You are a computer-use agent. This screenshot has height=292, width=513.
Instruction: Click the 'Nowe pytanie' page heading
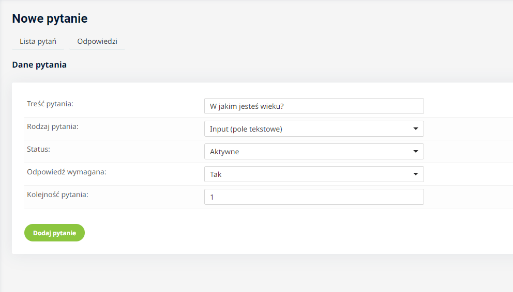tap(50, 19)
